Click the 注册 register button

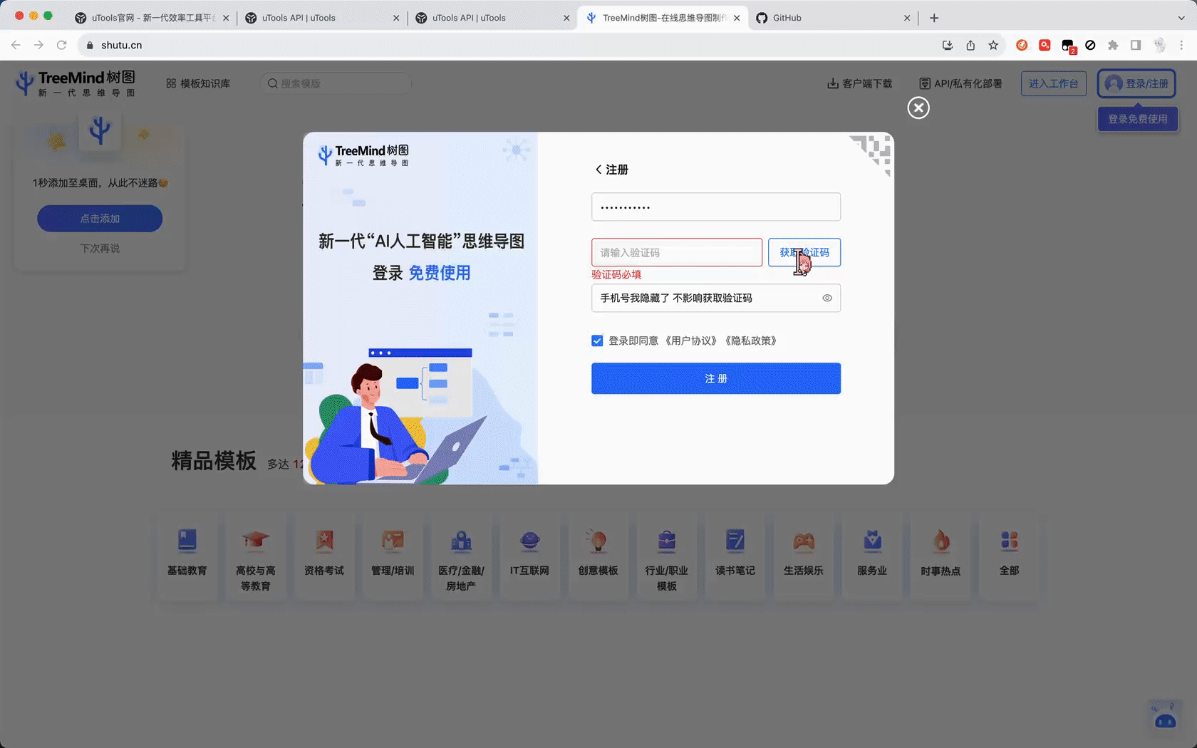715,378
